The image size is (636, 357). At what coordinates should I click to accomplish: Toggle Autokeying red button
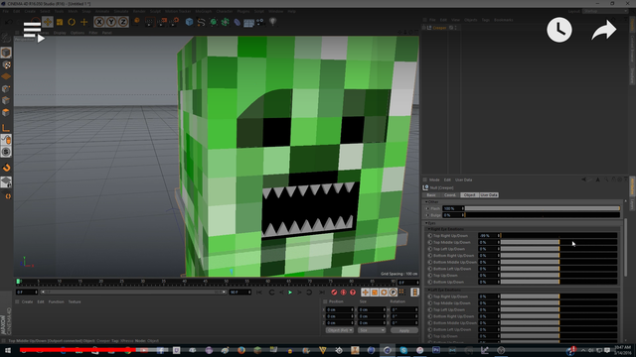pyautogui.click(x=343, y=293)
